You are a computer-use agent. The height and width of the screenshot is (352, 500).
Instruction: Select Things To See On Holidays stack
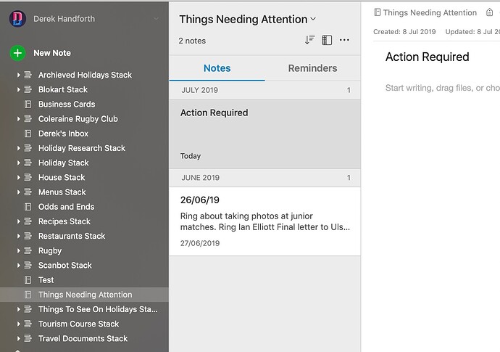pos(85,309)
